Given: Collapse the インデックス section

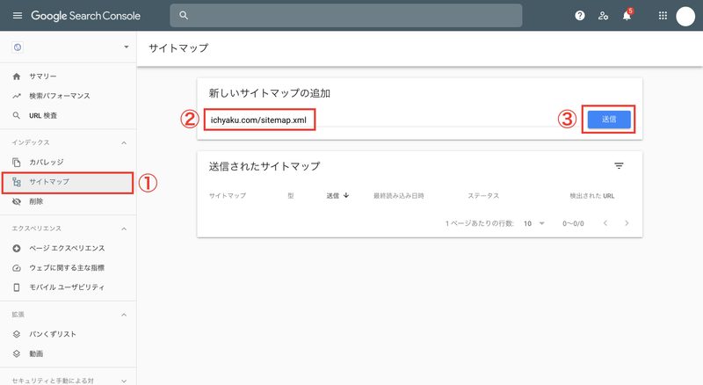Looking at the screenshot, I should point(124,142).
